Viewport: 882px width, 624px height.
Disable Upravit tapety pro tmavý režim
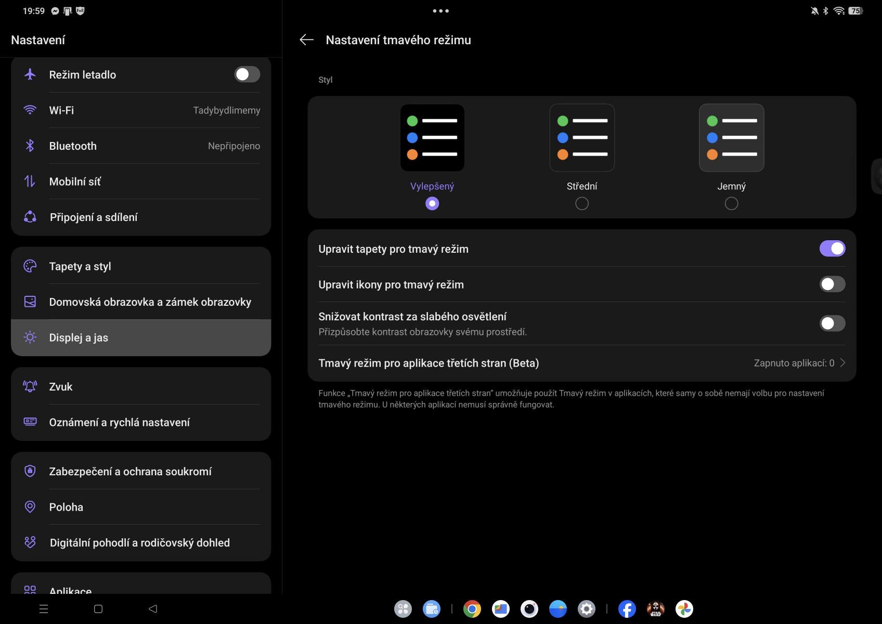point(832,249)
